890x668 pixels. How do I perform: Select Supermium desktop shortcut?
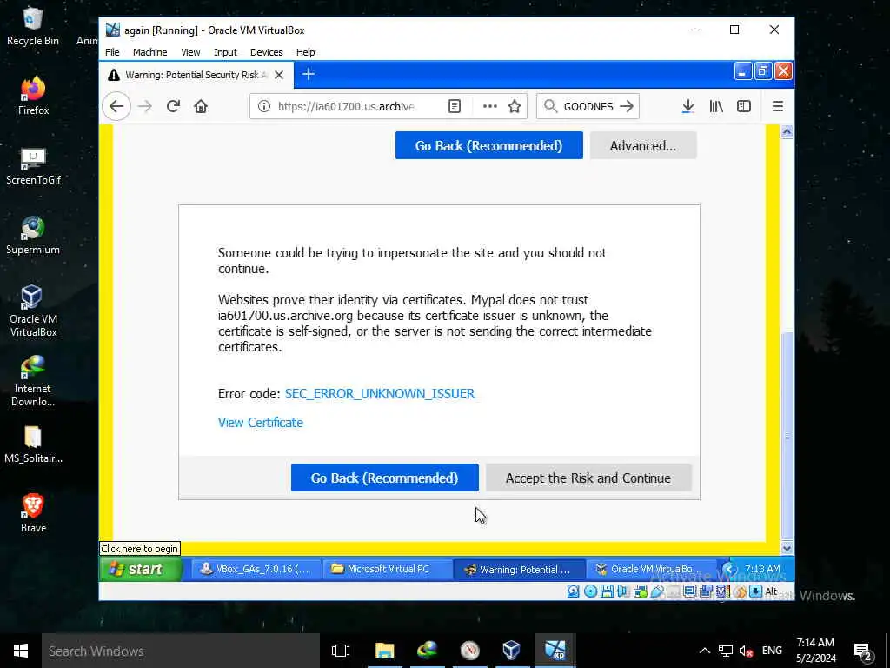click(33, 235)
